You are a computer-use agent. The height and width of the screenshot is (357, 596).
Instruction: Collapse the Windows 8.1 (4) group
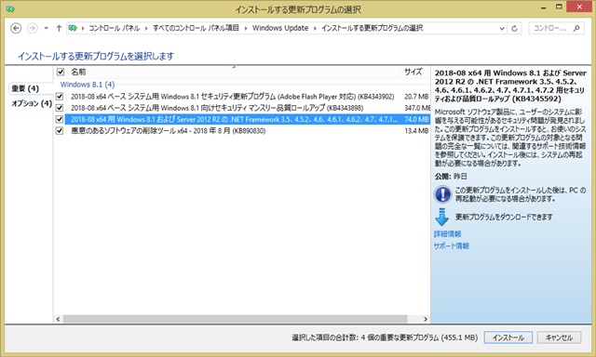[88, 85]
